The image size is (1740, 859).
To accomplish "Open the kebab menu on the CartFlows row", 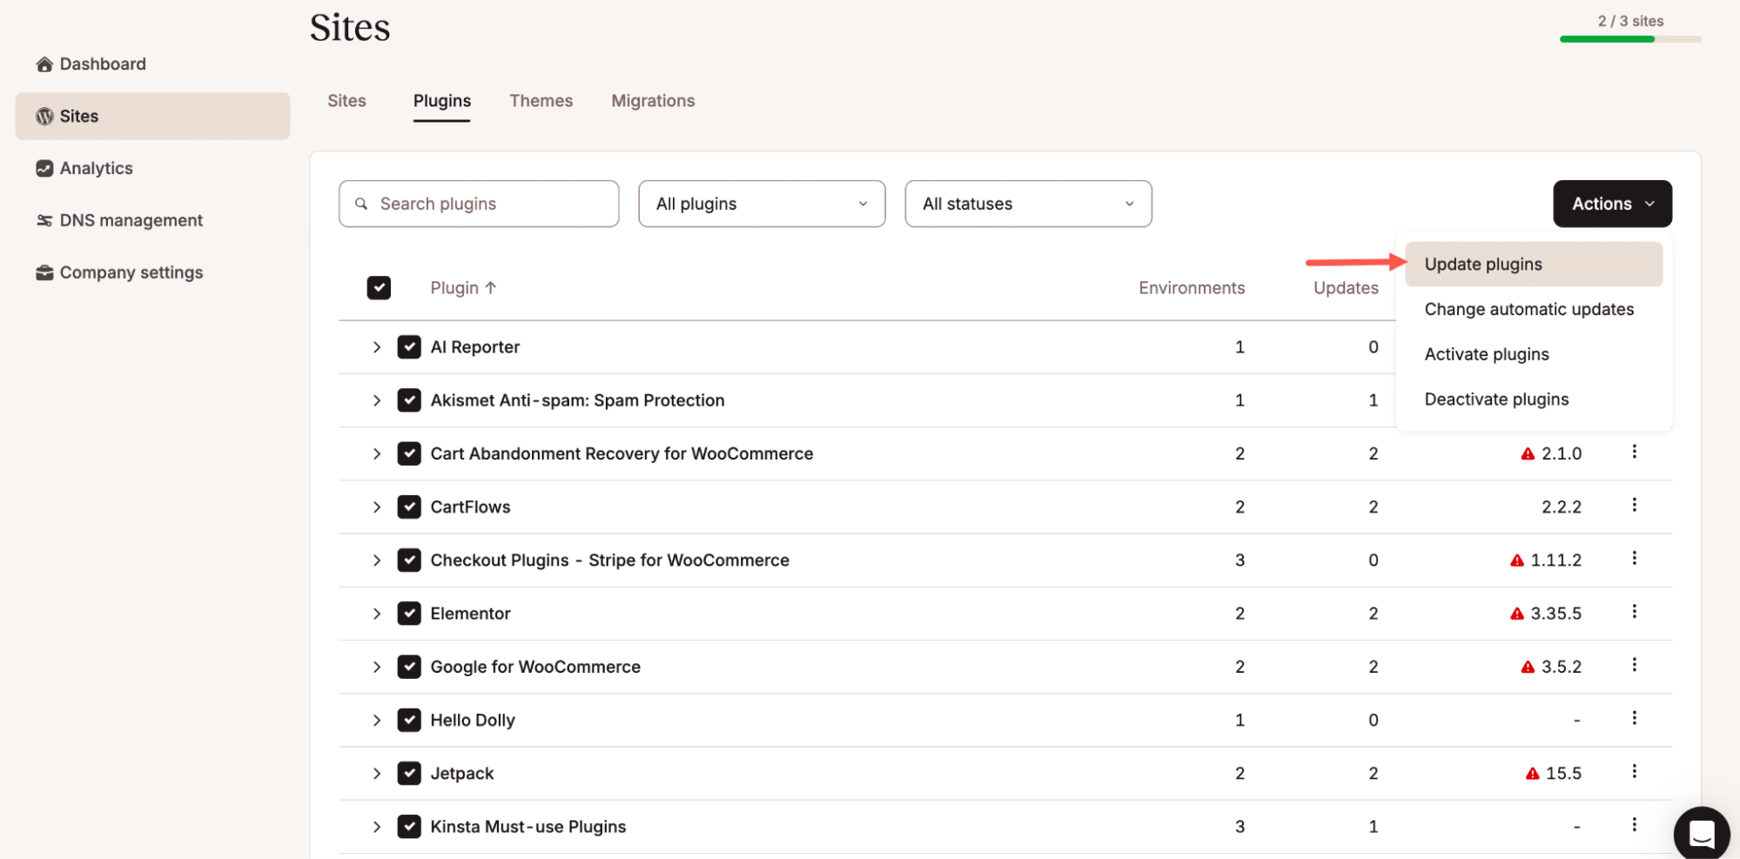I will pyautogui.click(x=1635, y=507).
